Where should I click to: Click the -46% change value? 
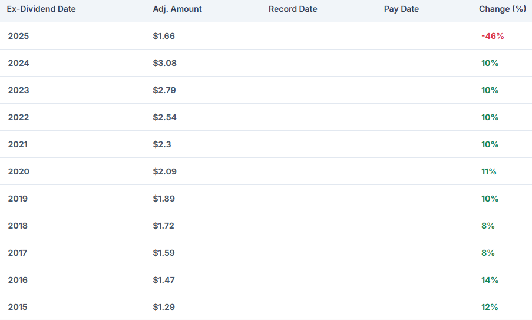(492, 36)
